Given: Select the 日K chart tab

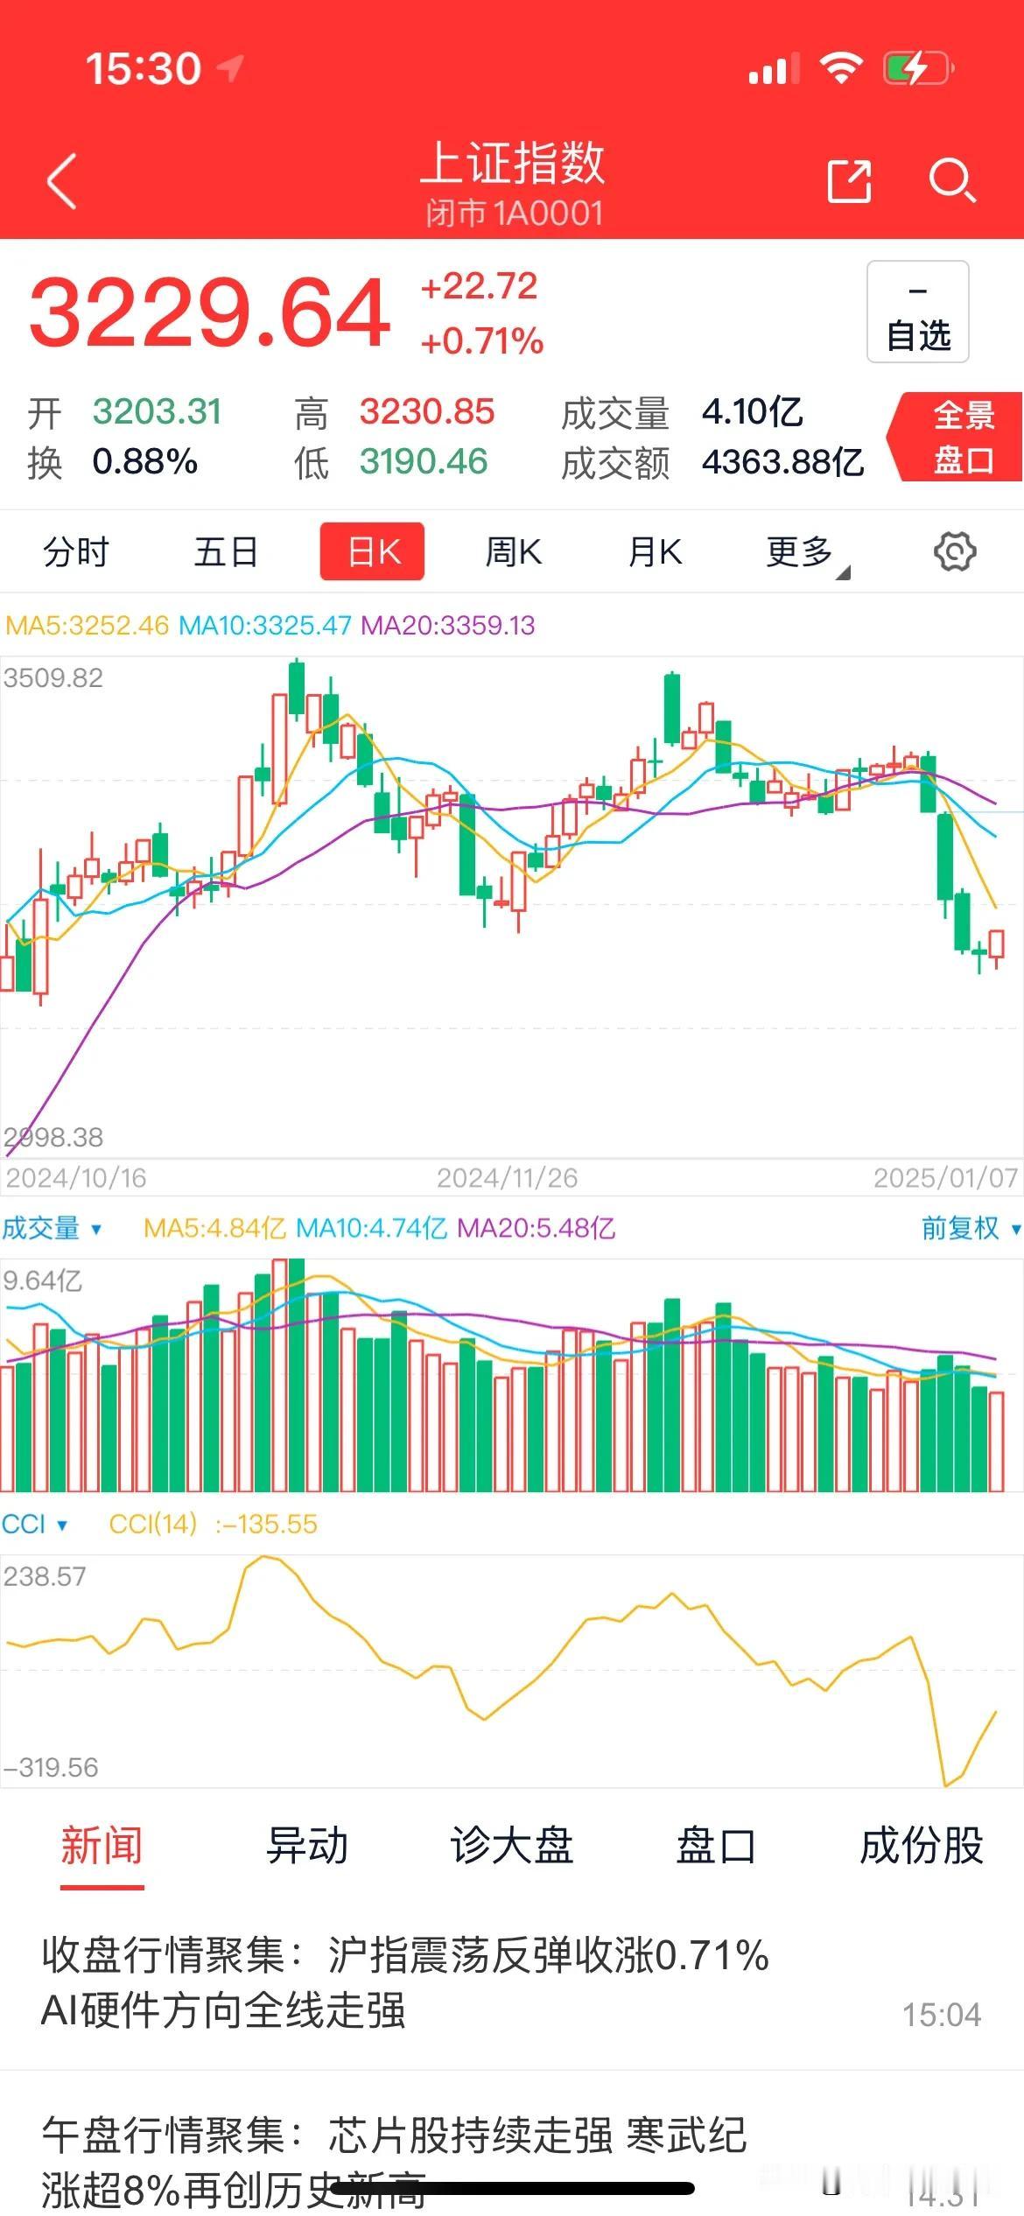Looking at the screenshot, I should [372, 551].
